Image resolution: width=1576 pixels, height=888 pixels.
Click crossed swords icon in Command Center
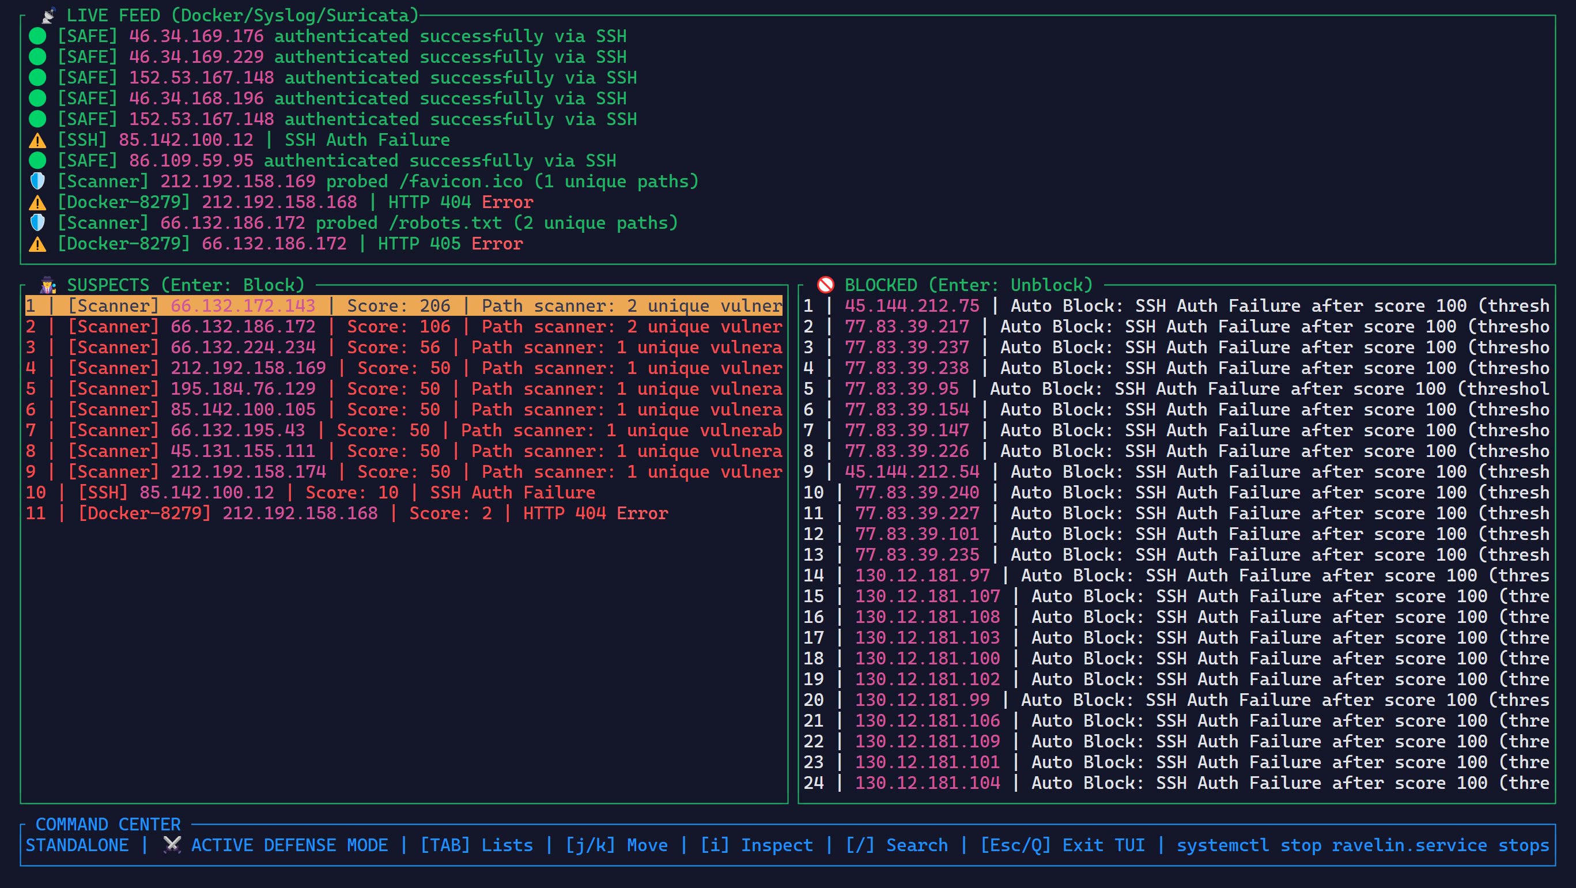click(x=172, y=845)
